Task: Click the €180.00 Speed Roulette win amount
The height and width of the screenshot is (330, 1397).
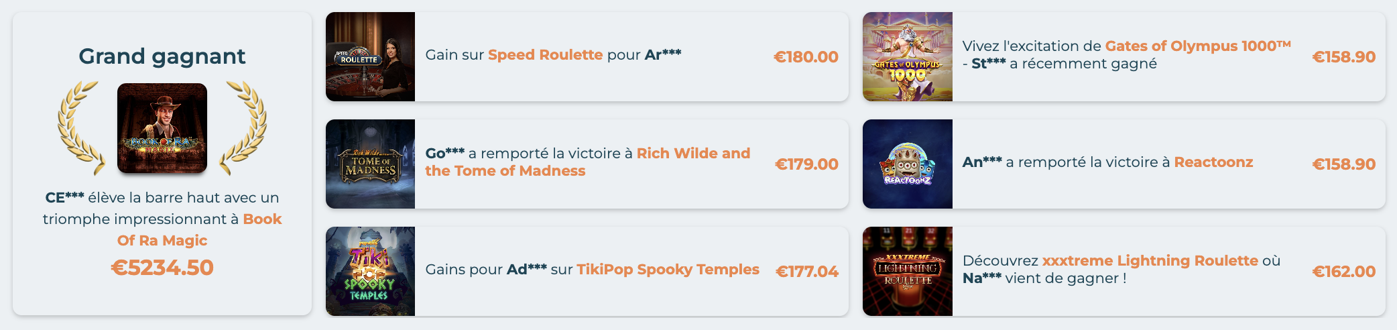Action: (806, 57)
